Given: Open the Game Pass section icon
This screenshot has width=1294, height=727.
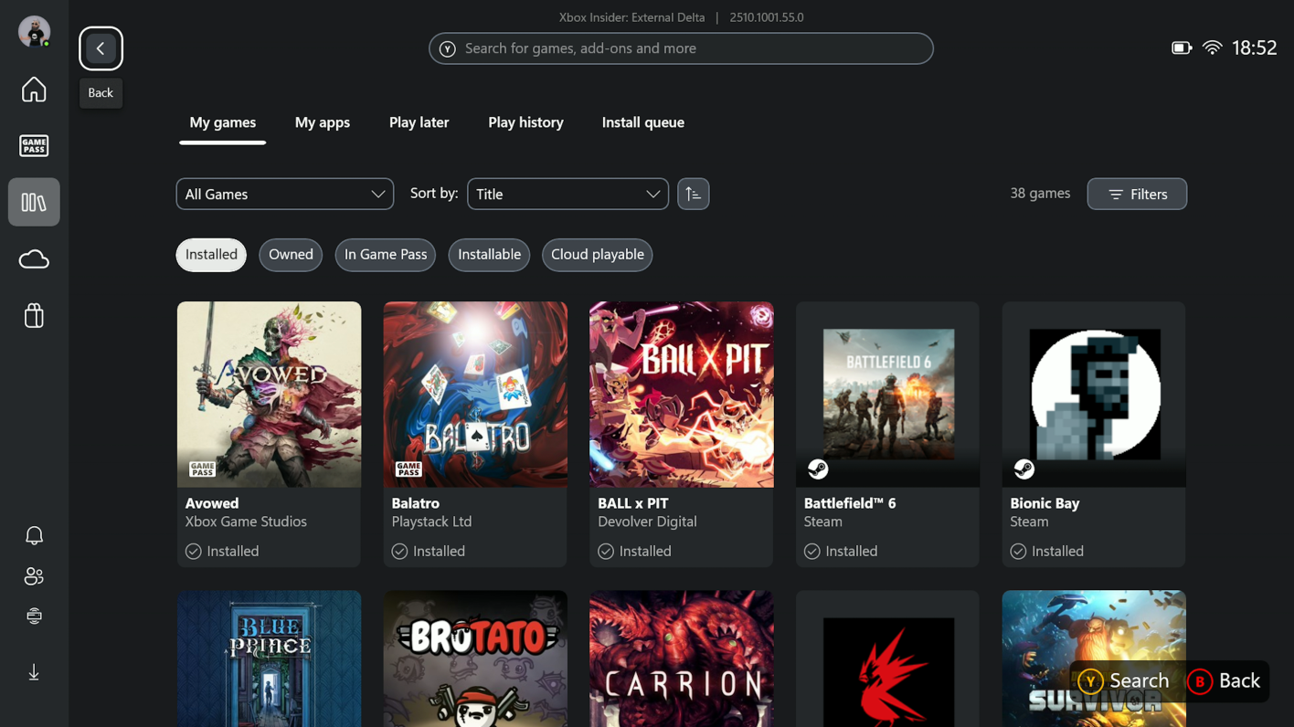Looking at the screenshot, I should point(34,145).
